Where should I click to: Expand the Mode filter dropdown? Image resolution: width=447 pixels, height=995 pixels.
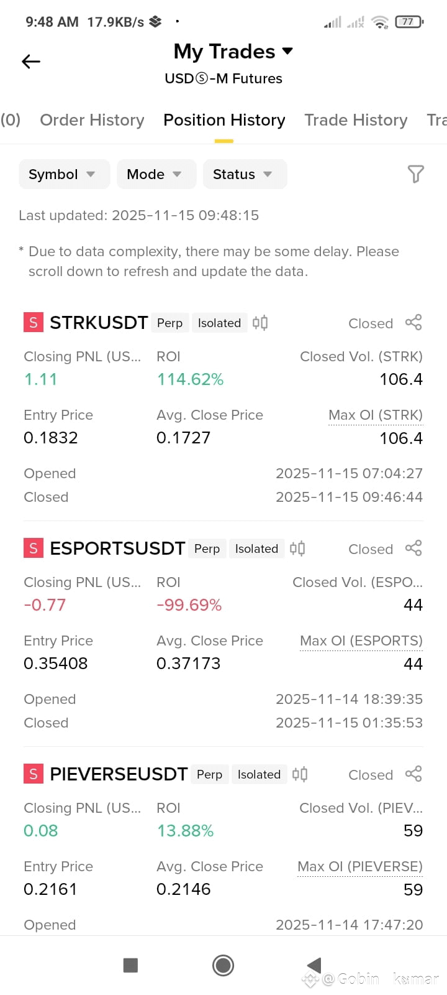point(156,174)
